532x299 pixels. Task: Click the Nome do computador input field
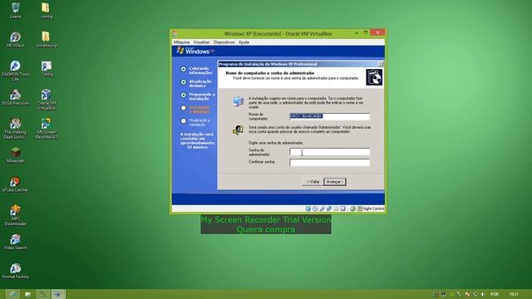tap(329, 116)
